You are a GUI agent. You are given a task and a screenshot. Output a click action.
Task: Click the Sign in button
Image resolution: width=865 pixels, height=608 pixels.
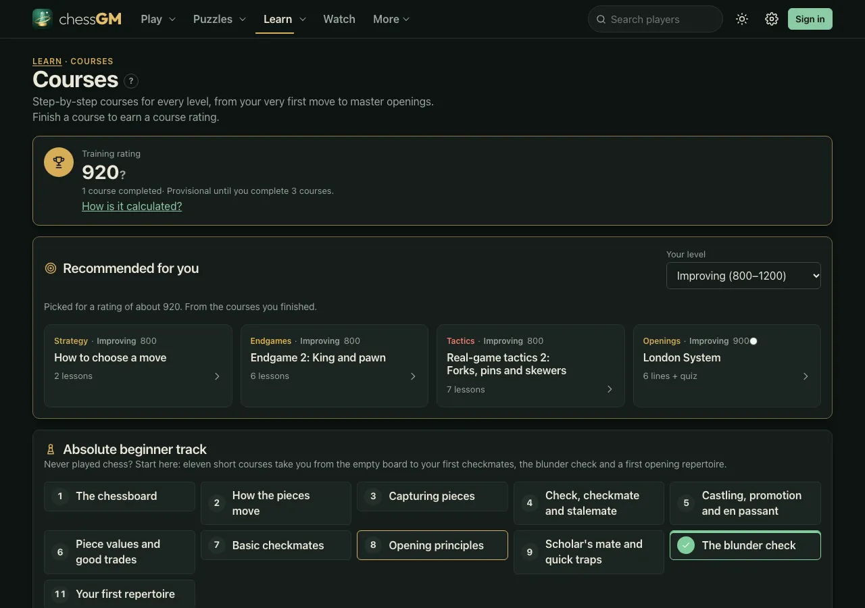tap(810, 19)
